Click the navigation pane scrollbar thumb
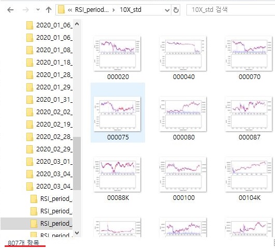The image size is (275, 249). (x=77, y=163)
